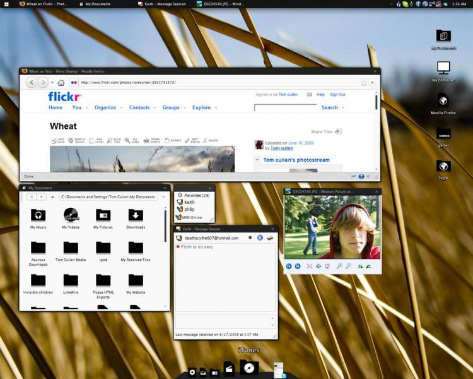Collapse Tom cullen's photostream section
The image size is (473, 379).
[257, 160]
